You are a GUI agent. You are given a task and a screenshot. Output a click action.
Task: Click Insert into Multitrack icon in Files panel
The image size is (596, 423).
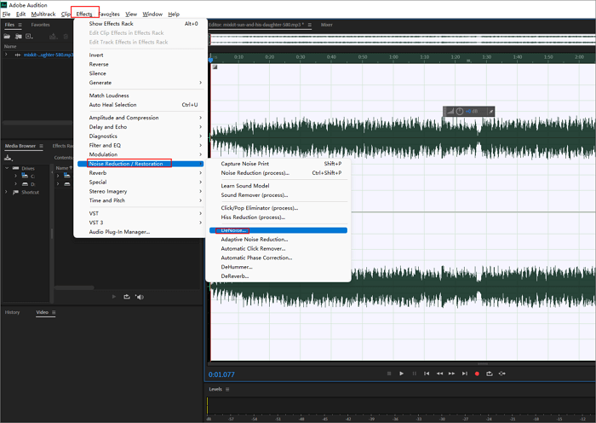(x=53, y=36)
